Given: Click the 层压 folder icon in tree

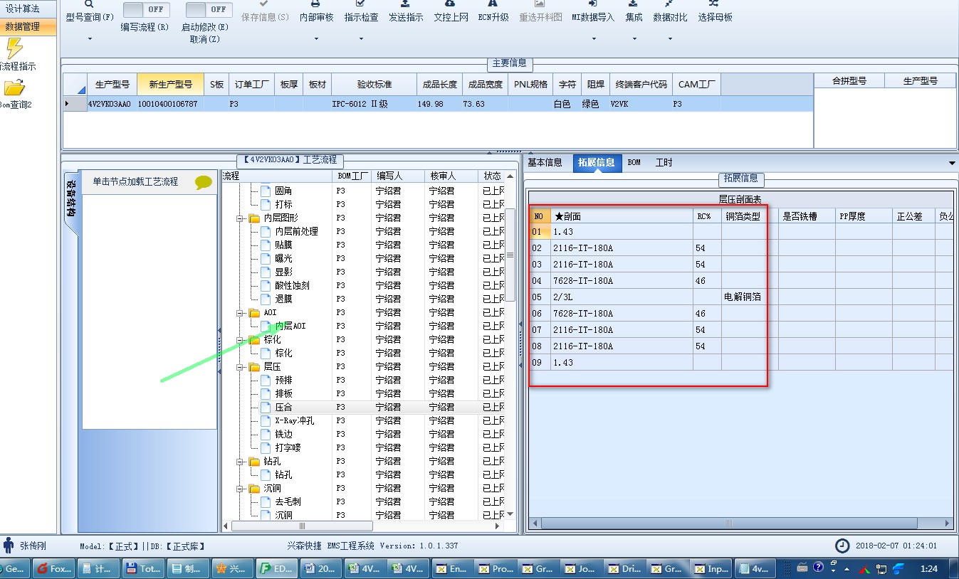Looking at the screenshot, I should [254, 366].
